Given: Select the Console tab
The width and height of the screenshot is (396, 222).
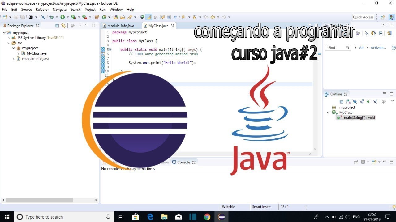Looking at the screenshot, I should [184, 162].
